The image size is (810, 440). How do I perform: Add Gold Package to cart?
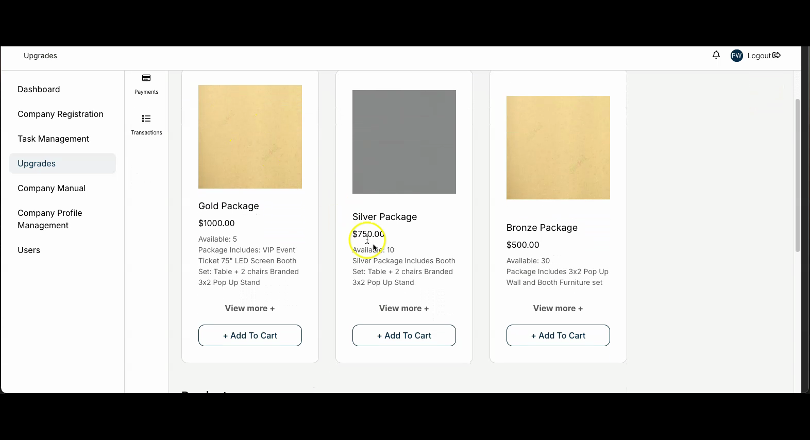click(250, 335)
